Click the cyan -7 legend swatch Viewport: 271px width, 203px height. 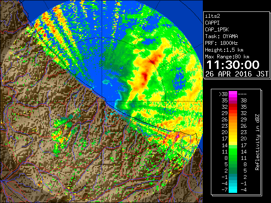[x=233, y=189]
